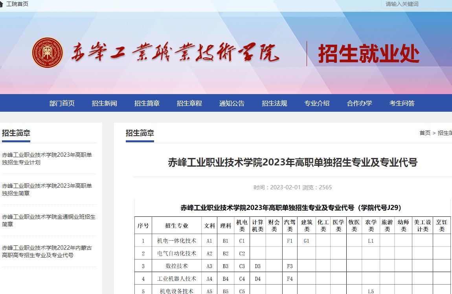
Task: Click the 序号 column header
Action: point(143,226)
